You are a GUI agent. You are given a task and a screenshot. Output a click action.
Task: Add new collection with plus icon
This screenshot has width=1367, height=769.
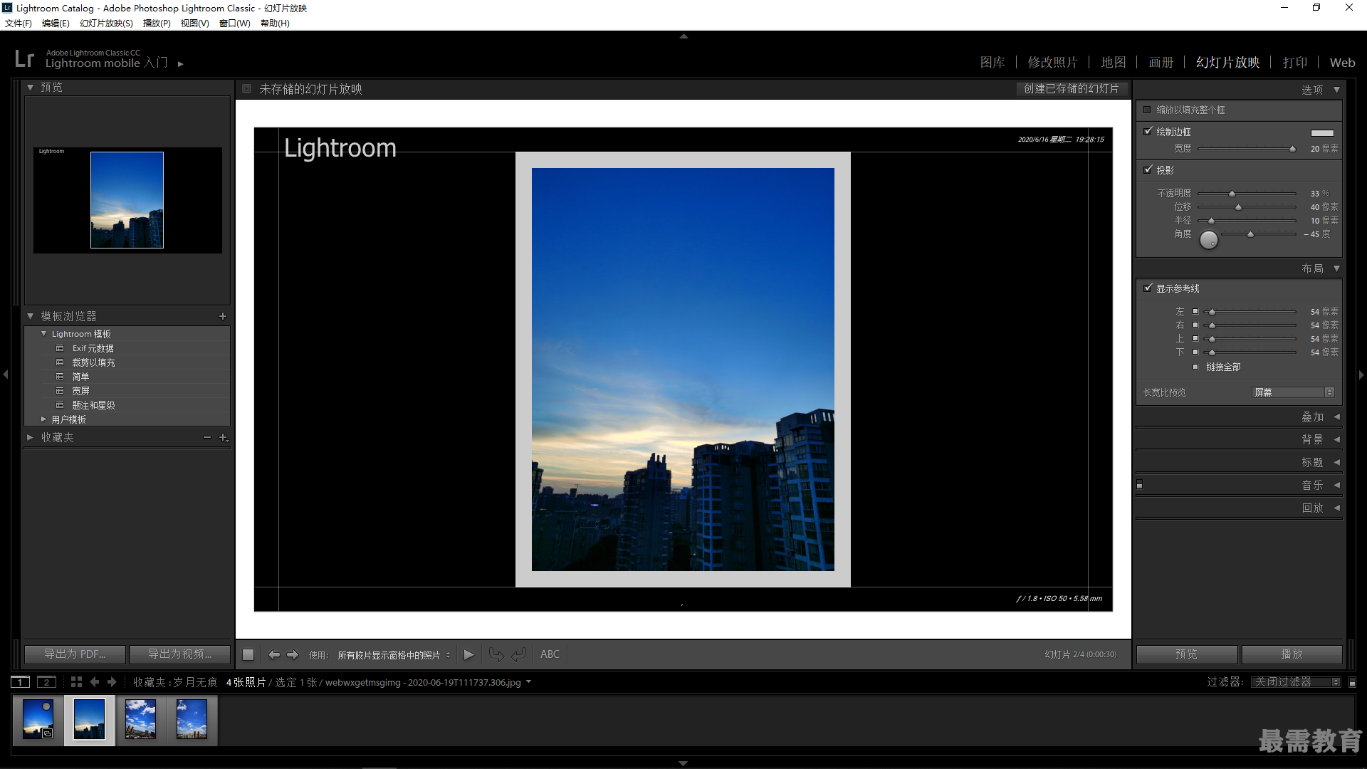pyautogui.click(x=223, y=437)
